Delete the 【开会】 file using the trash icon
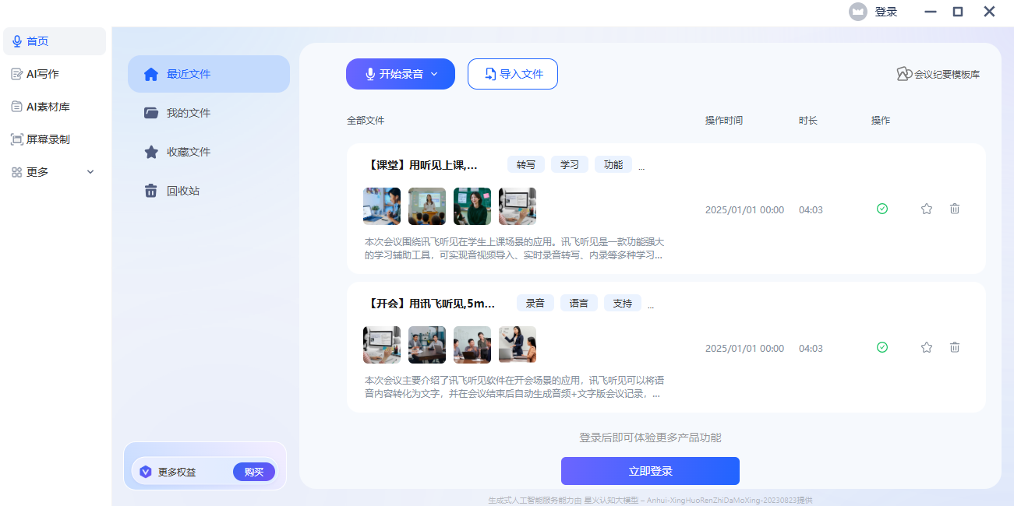 point(955,347)
